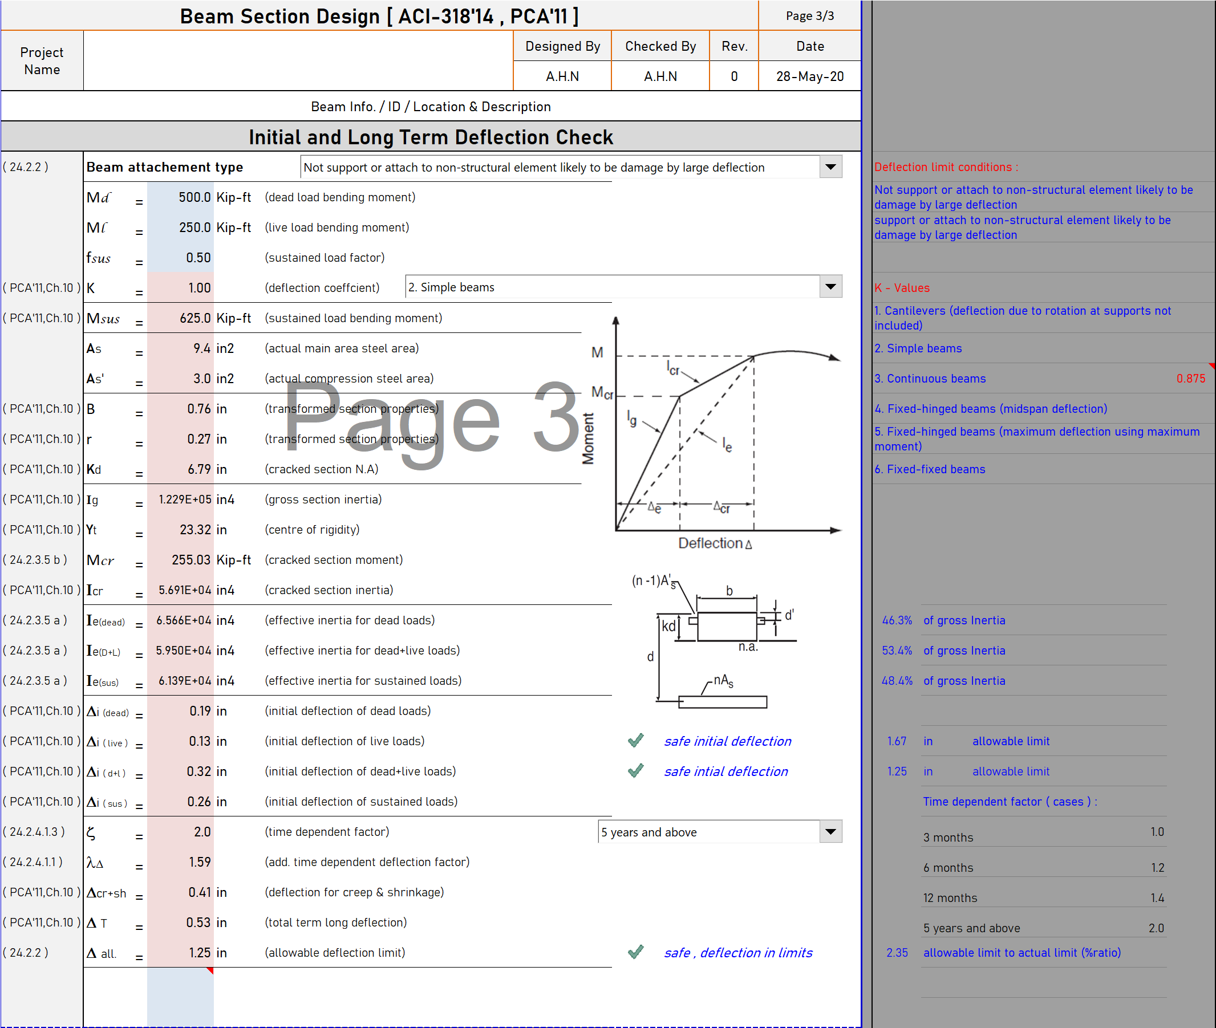This screenshot has height=1028, width=1216.
Task: Click '53.4%' of gross Inertia value
Action: coord(897,651)
